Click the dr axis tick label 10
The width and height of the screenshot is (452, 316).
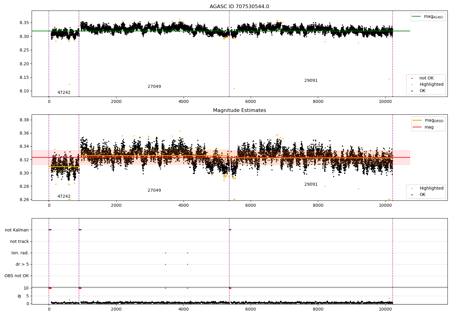click(26, 288)
